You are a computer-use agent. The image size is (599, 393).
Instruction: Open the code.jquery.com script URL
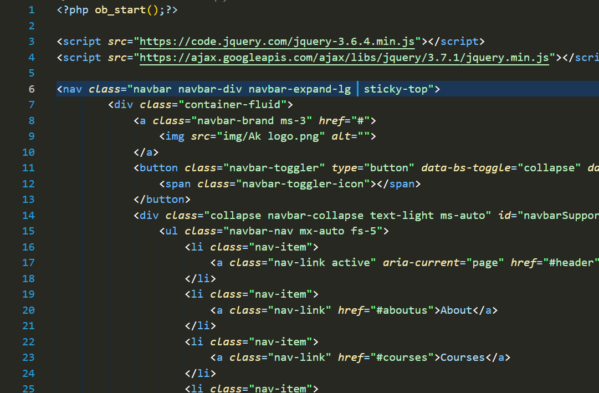(277, 42)
